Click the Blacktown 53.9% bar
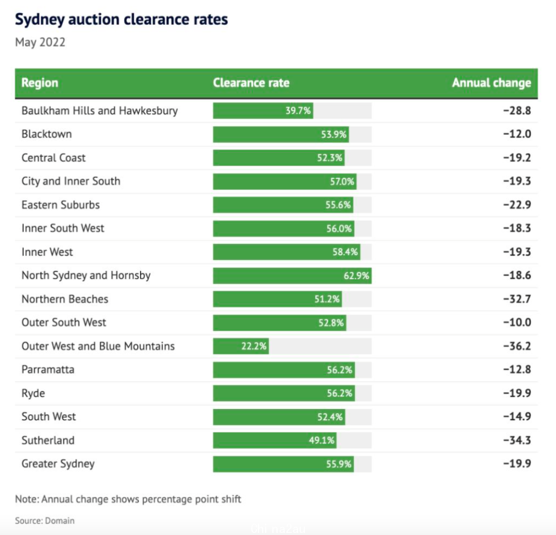Image resolution: width=556 pixels, height=535 pixels. click(281, 134)
